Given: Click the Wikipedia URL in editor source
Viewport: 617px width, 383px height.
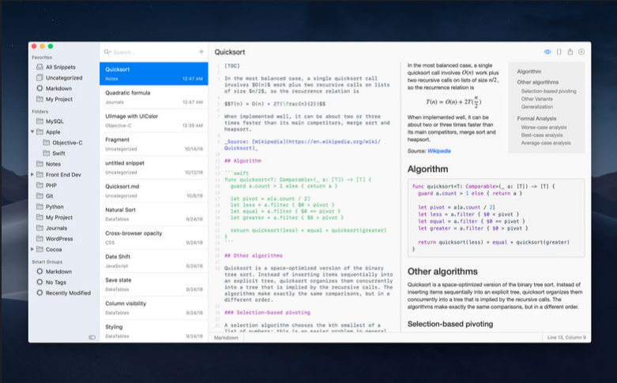Looking at the screenshot, I should (x=302, y=145).
